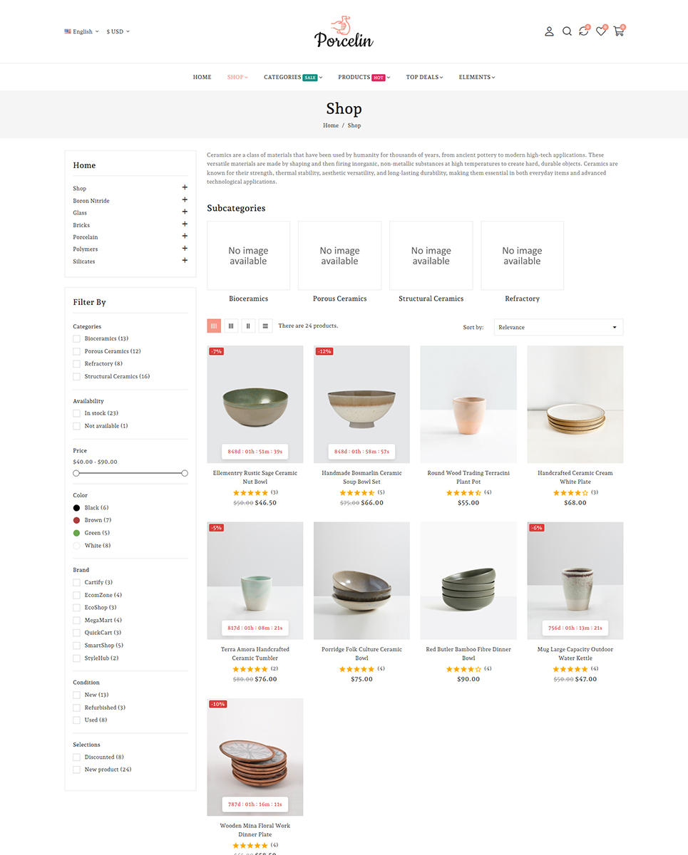Viewport: 688px width, 855px height.
Task: Open the wishlist heart icon
Action: [x=601, y=31]
